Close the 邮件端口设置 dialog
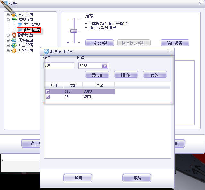The height and width of the screenshot is (190, 205). [170, 51]
